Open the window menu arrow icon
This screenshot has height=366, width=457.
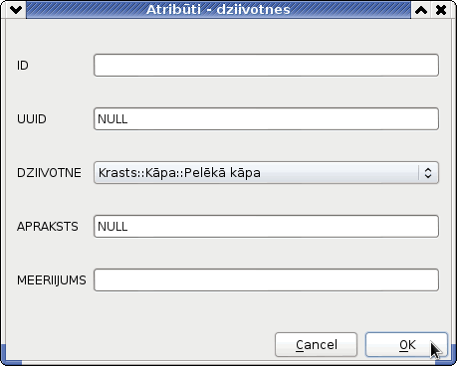click(x=16, y=10)
